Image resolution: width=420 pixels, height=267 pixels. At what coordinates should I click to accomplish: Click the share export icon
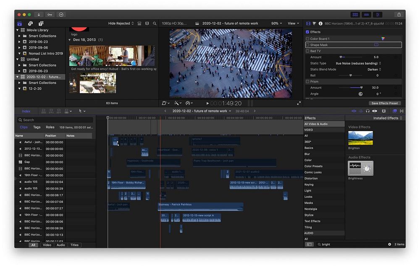point(399,14)
